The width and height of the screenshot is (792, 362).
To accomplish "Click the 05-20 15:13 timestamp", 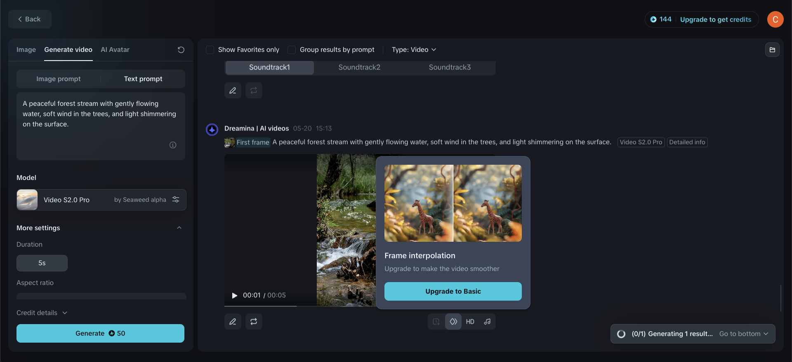I will (313, 128).
